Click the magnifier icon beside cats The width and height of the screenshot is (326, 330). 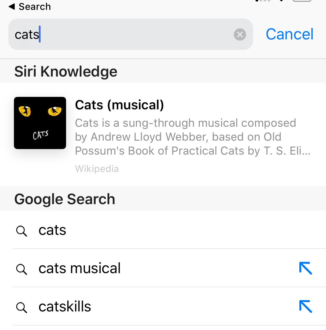[x=21, y=231]
